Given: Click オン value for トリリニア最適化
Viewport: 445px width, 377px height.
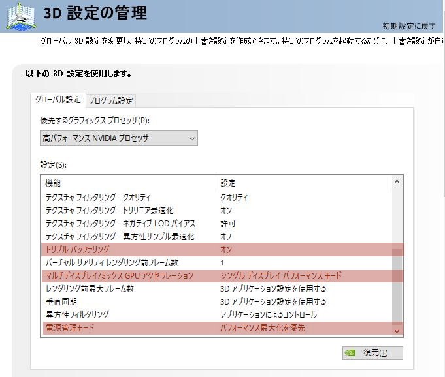Looking at the screenshot, I should [x=226, y=210].
